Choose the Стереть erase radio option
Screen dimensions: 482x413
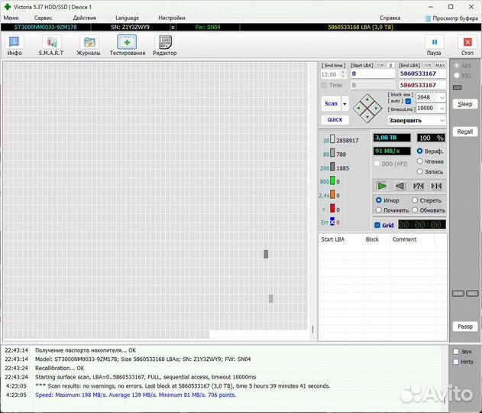tap(416, 200)
